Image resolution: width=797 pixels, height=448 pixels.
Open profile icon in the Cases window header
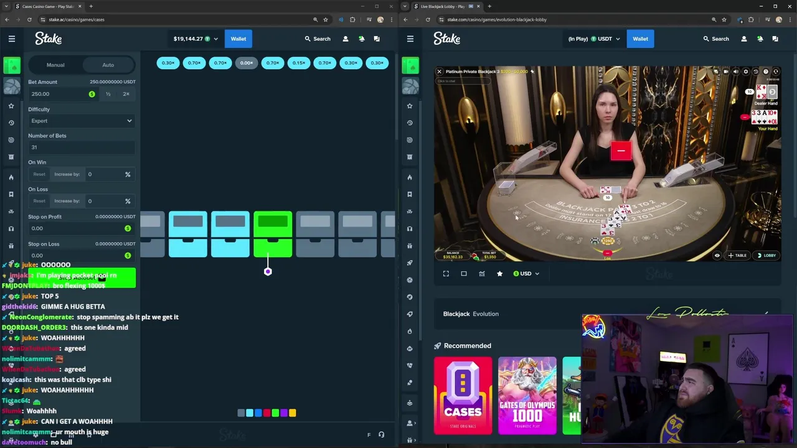[x=346, y=39]
